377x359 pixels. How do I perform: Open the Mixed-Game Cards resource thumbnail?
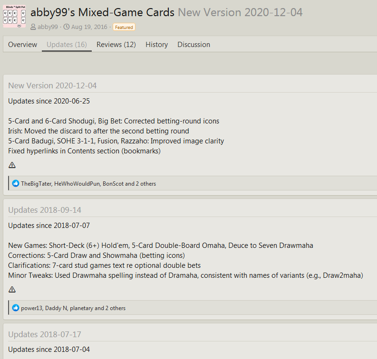click(x=14, y=16)
